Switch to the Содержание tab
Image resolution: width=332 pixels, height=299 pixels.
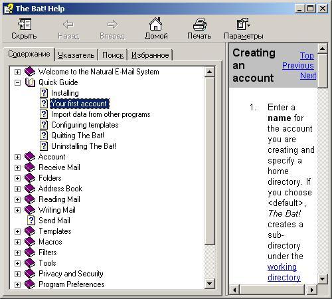click(x=29, y=54)
